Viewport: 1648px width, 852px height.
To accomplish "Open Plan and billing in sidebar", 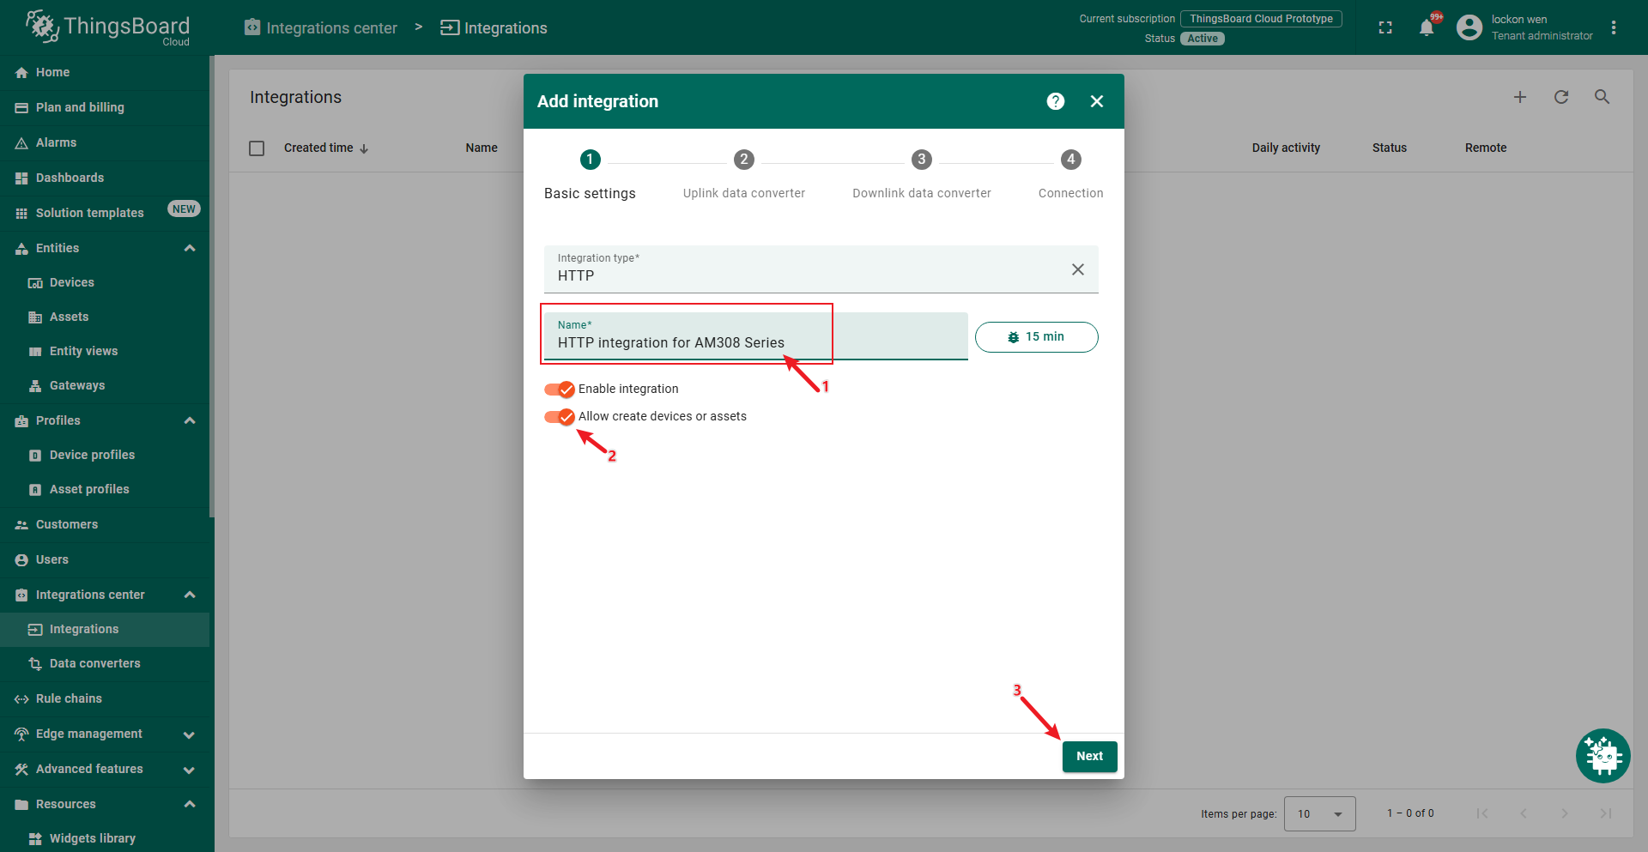I will pos(105,108).
